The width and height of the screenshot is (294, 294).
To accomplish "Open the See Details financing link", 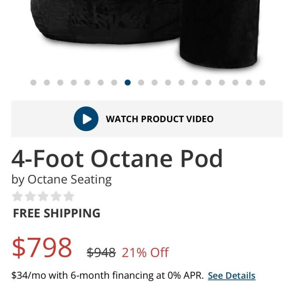I will pyautogui.click(x=232, y=276).
